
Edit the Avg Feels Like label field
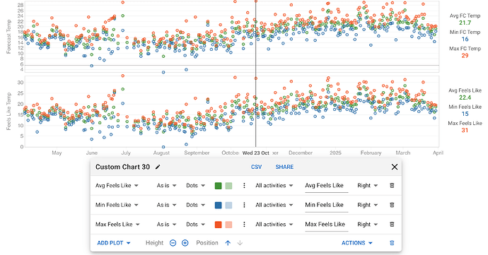pos(327,186)
